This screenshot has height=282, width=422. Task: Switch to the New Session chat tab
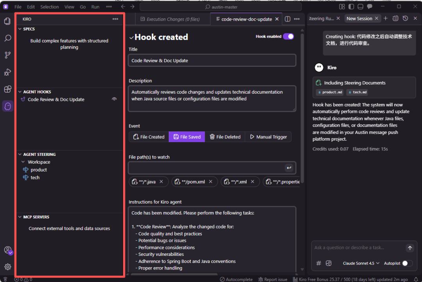point(359,18)
